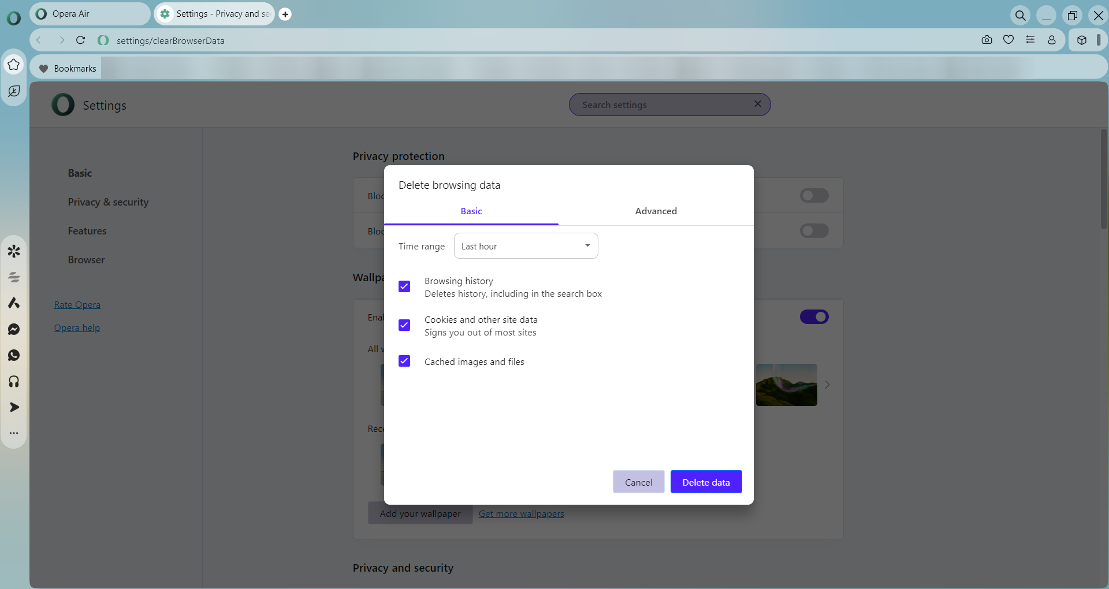Open the WhatsApp sidebar icon
This screenshot has height=589, width=1109.
click(x=14, y=355)
